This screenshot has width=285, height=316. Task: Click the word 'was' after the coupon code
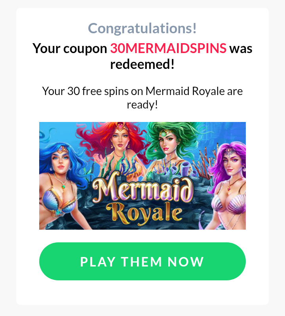point(241,49)
